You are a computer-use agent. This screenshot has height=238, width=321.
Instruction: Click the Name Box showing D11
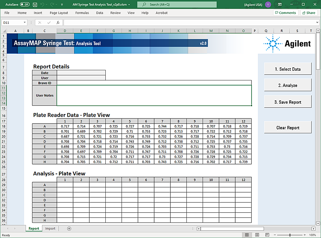[x=12, y=22]
